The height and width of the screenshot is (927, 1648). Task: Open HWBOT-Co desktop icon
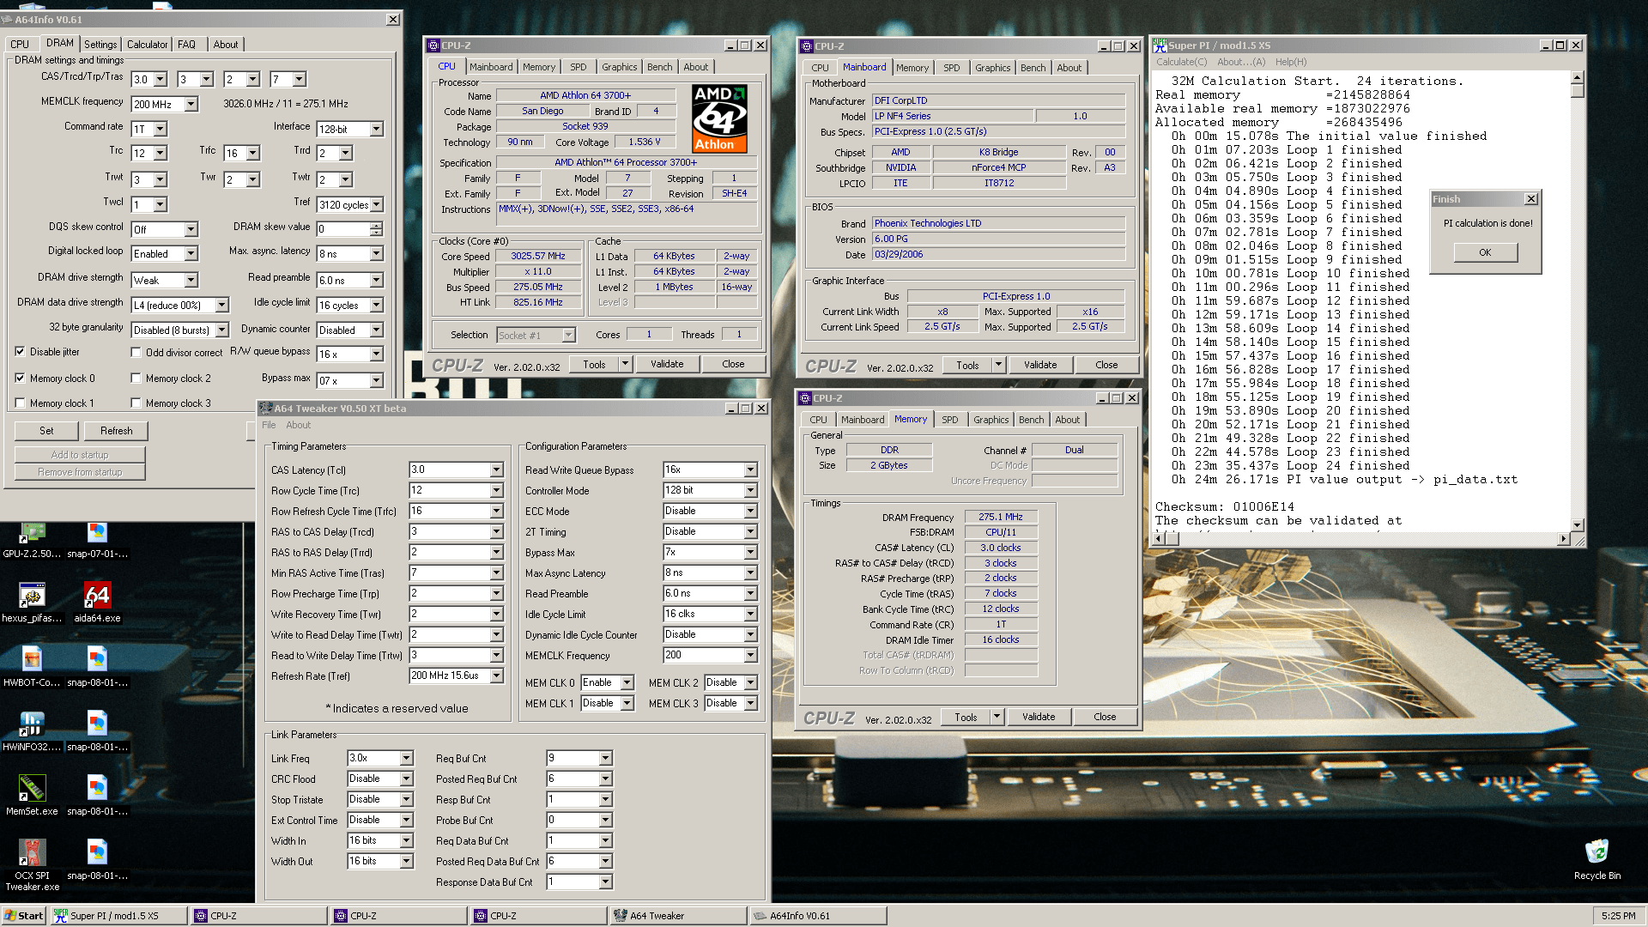[x=33, y=659]
